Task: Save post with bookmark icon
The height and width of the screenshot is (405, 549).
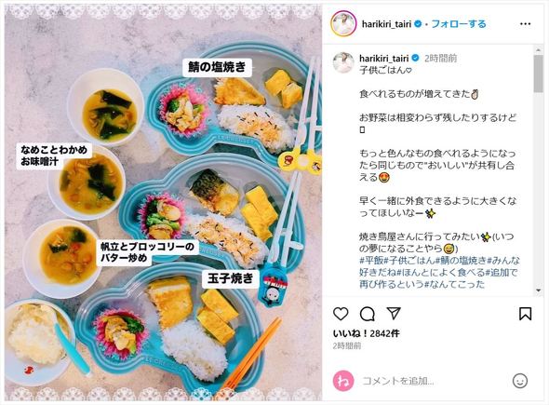Action: pyautogui.click(x=525, y=314)
